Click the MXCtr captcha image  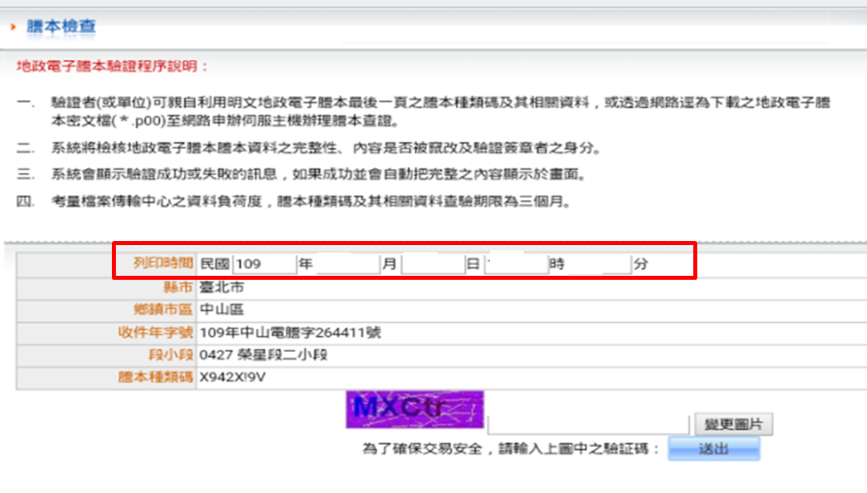click(415, 409)
